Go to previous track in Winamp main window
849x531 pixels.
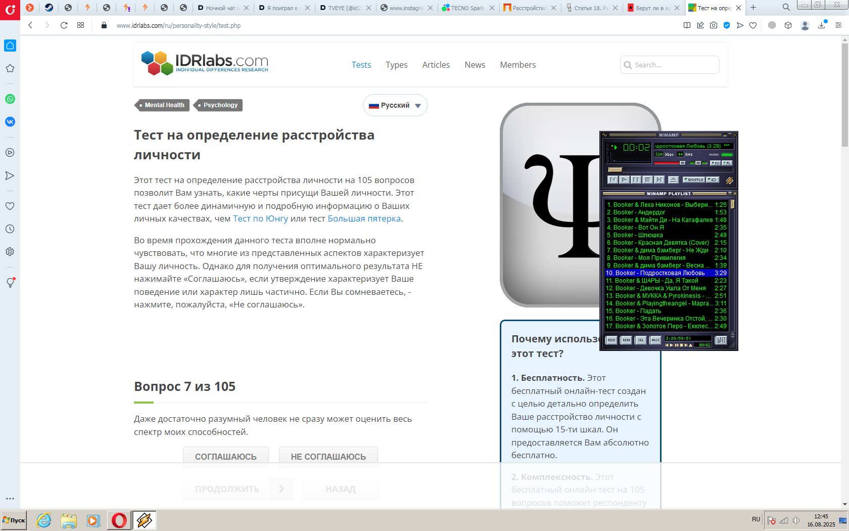[612, 180]
